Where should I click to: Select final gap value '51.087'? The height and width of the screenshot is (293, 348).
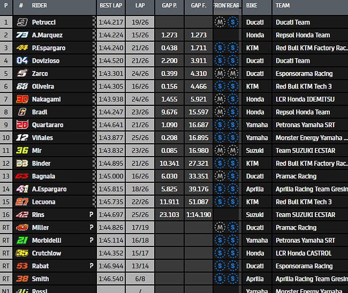(199, 202)
